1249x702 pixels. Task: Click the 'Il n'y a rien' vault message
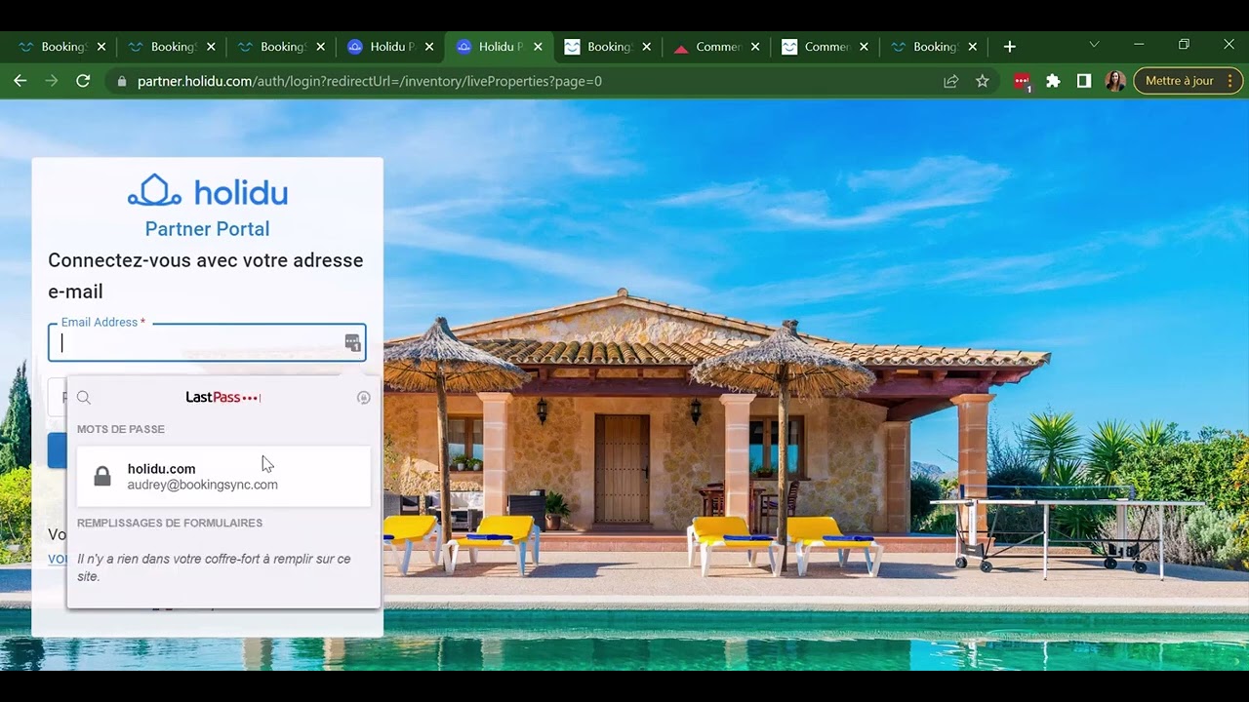pos(214,567)
